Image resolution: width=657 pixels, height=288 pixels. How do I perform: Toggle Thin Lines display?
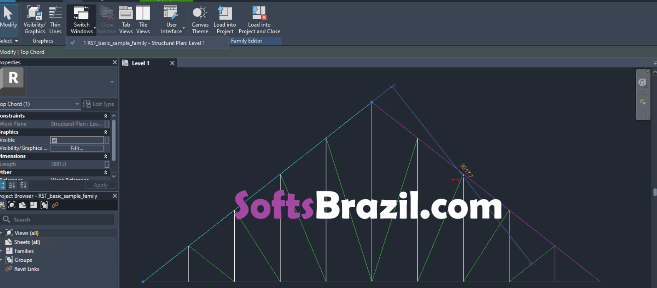tap(55, 20)
